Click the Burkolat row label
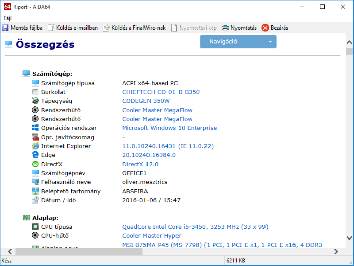Viewport: 354px width, 266px height. 53,92
